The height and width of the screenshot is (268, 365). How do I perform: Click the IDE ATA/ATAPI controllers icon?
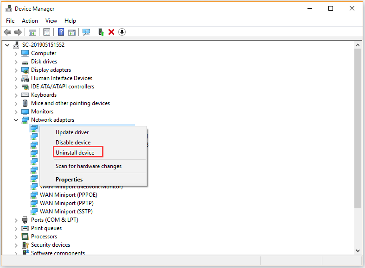tap(25, 87)
